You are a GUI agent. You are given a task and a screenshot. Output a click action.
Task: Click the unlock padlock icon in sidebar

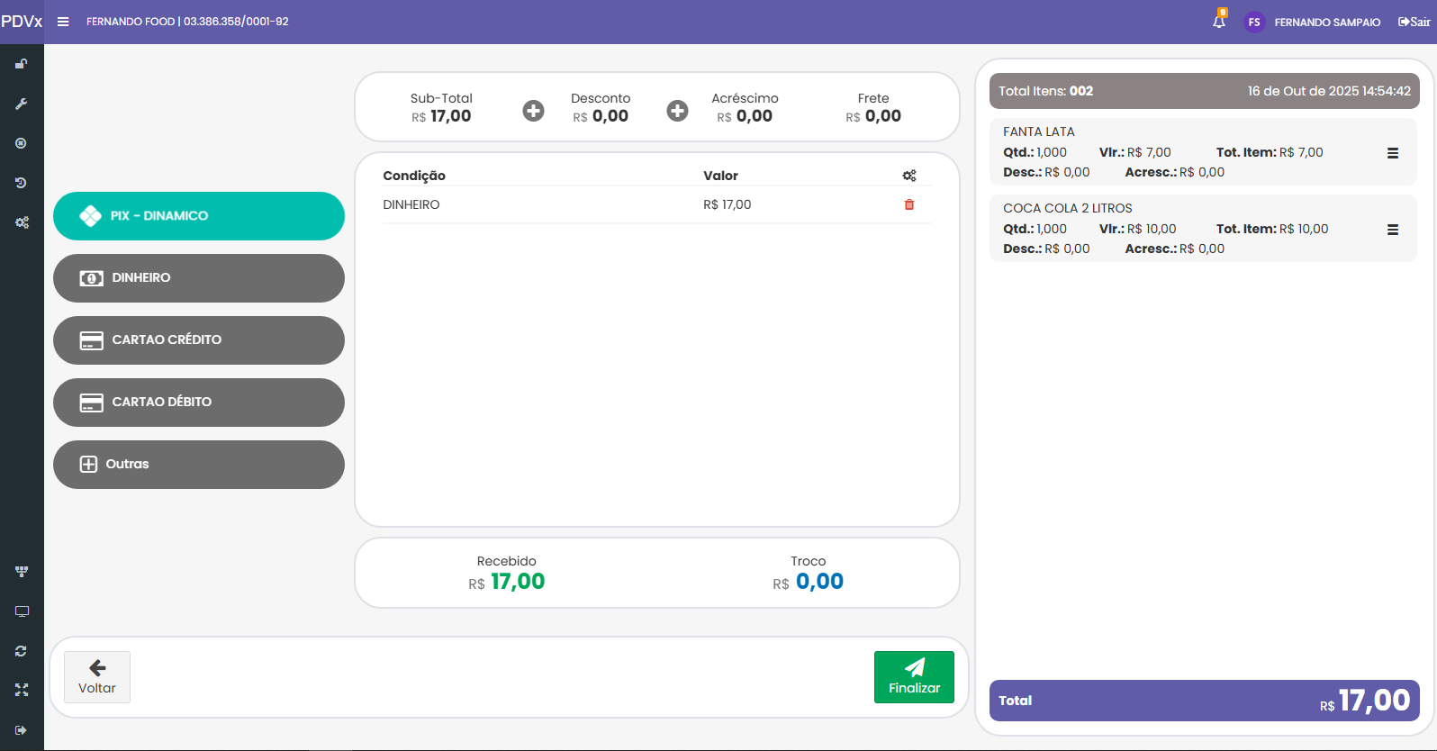(21, 64)
